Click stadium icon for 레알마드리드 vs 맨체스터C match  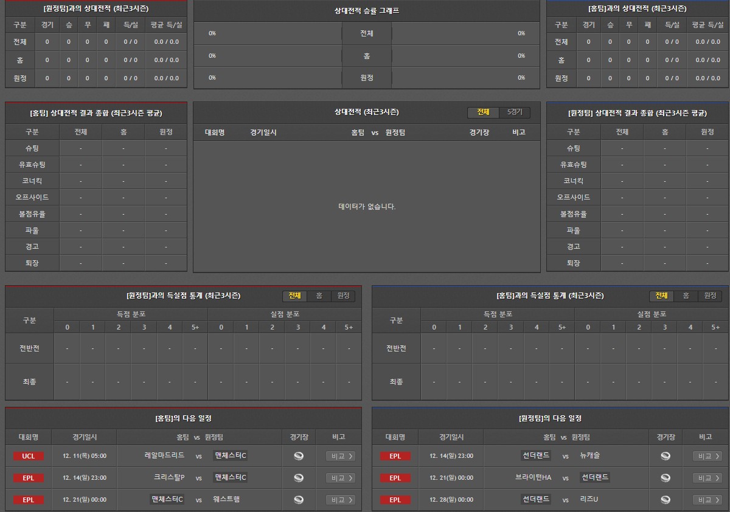(298, 456)
